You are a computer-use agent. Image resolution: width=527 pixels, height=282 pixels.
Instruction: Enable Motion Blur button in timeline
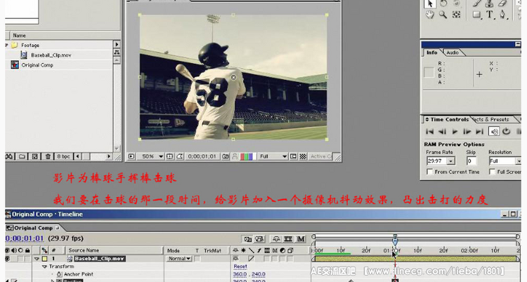[301, 239]
